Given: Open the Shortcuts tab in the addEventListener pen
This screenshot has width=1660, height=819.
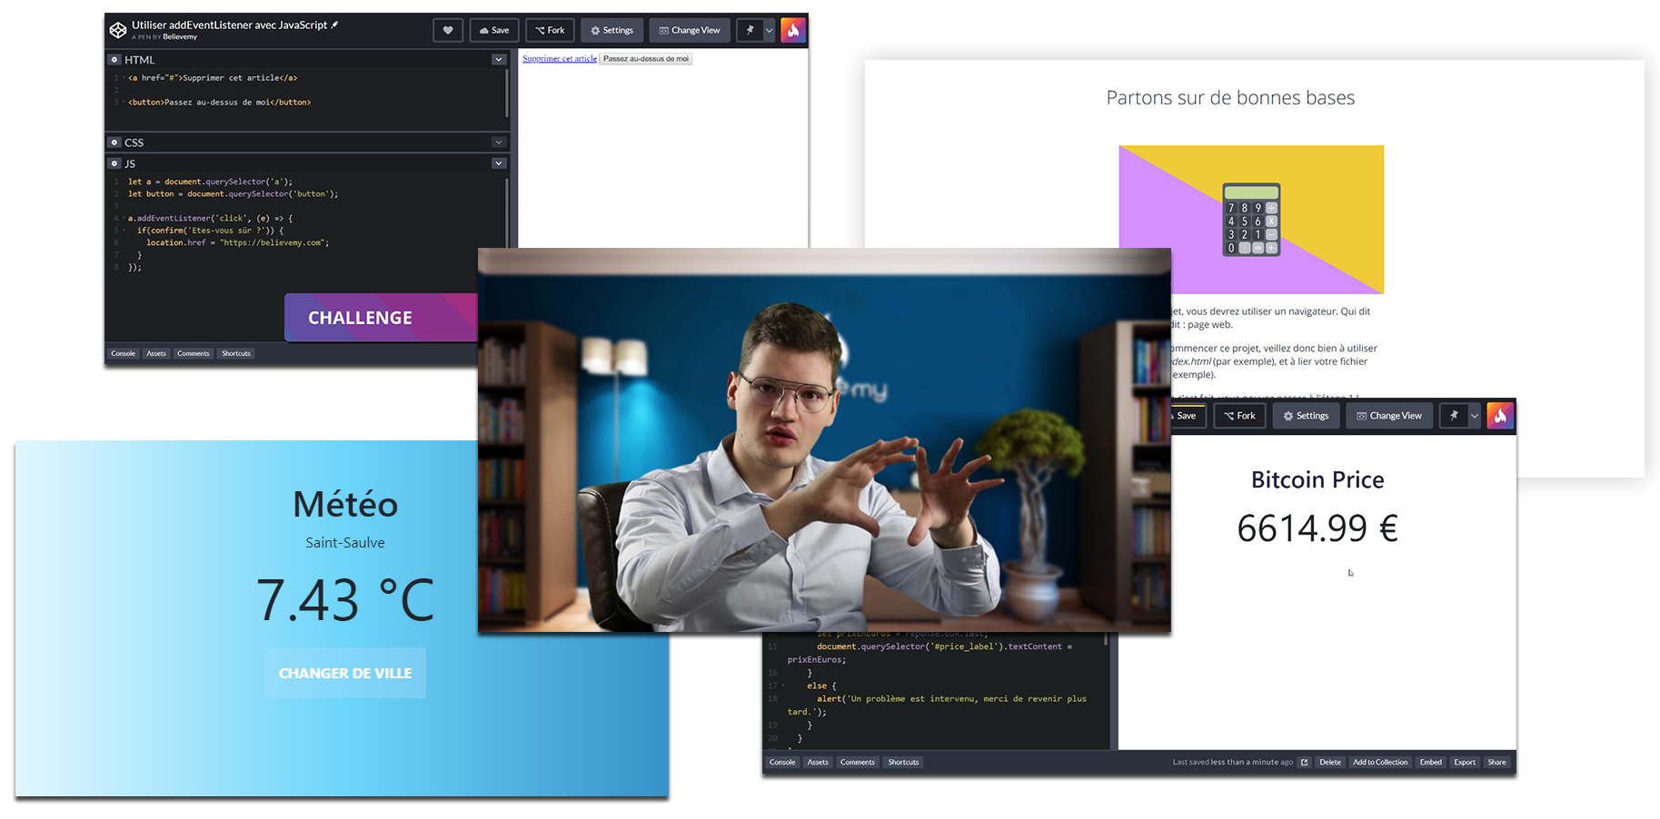Looking at the screenshot, I should (236, 353).
